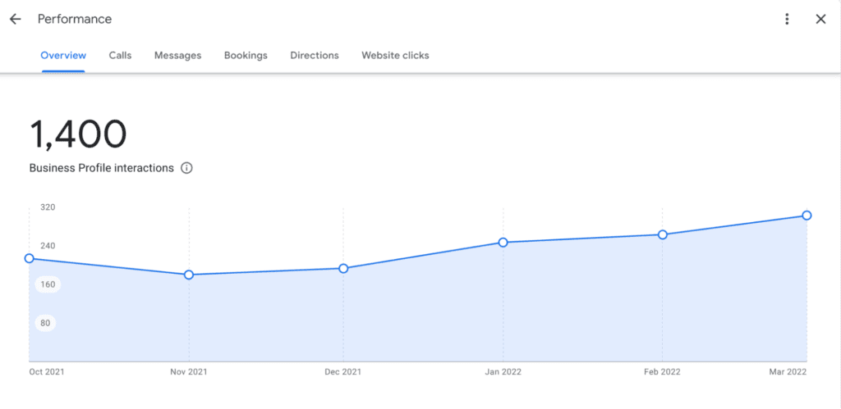Open the Website clicks tab

395,55
